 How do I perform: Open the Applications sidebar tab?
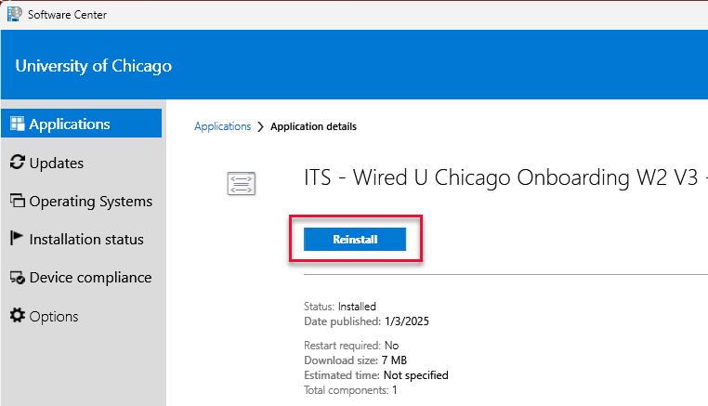tap(81, 124)
